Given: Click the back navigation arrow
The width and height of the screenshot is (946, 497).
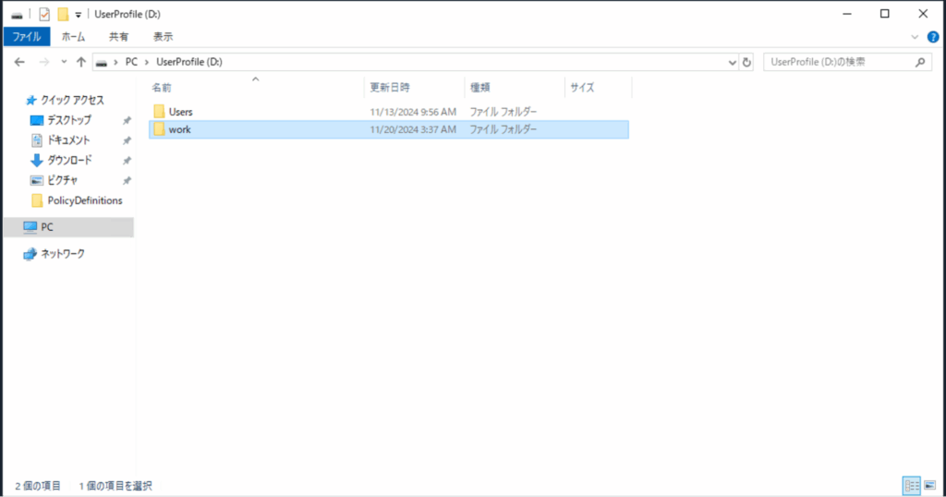Looking at the screenshot, I should [x=19, y=62].
